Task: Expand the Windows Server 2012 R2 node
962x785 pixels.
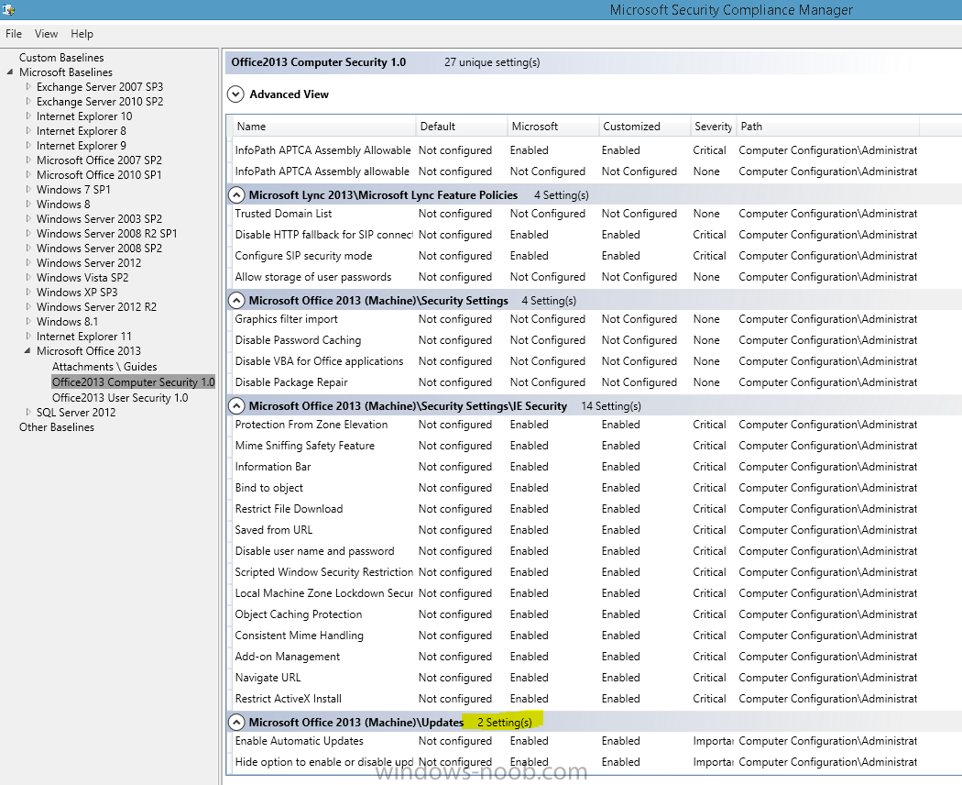Action: click(x=28, y=306)
